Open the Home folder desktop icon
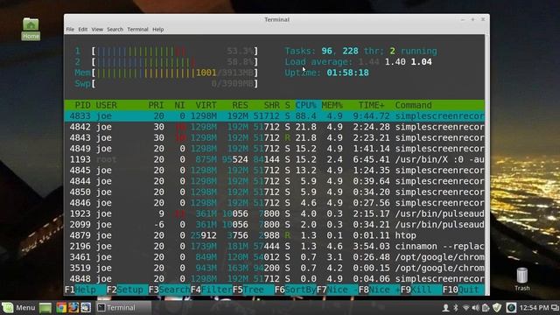This screenshot has height=315, width=560. click(31, 29)
